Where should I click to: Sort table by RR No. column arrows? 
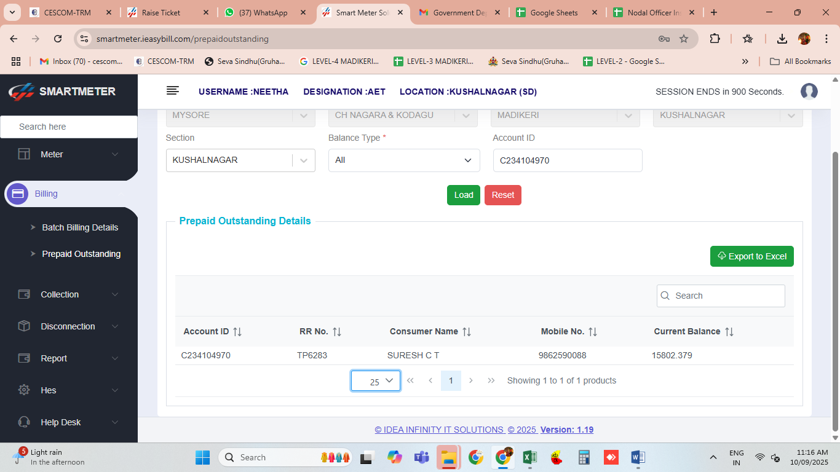click(337, 332)
